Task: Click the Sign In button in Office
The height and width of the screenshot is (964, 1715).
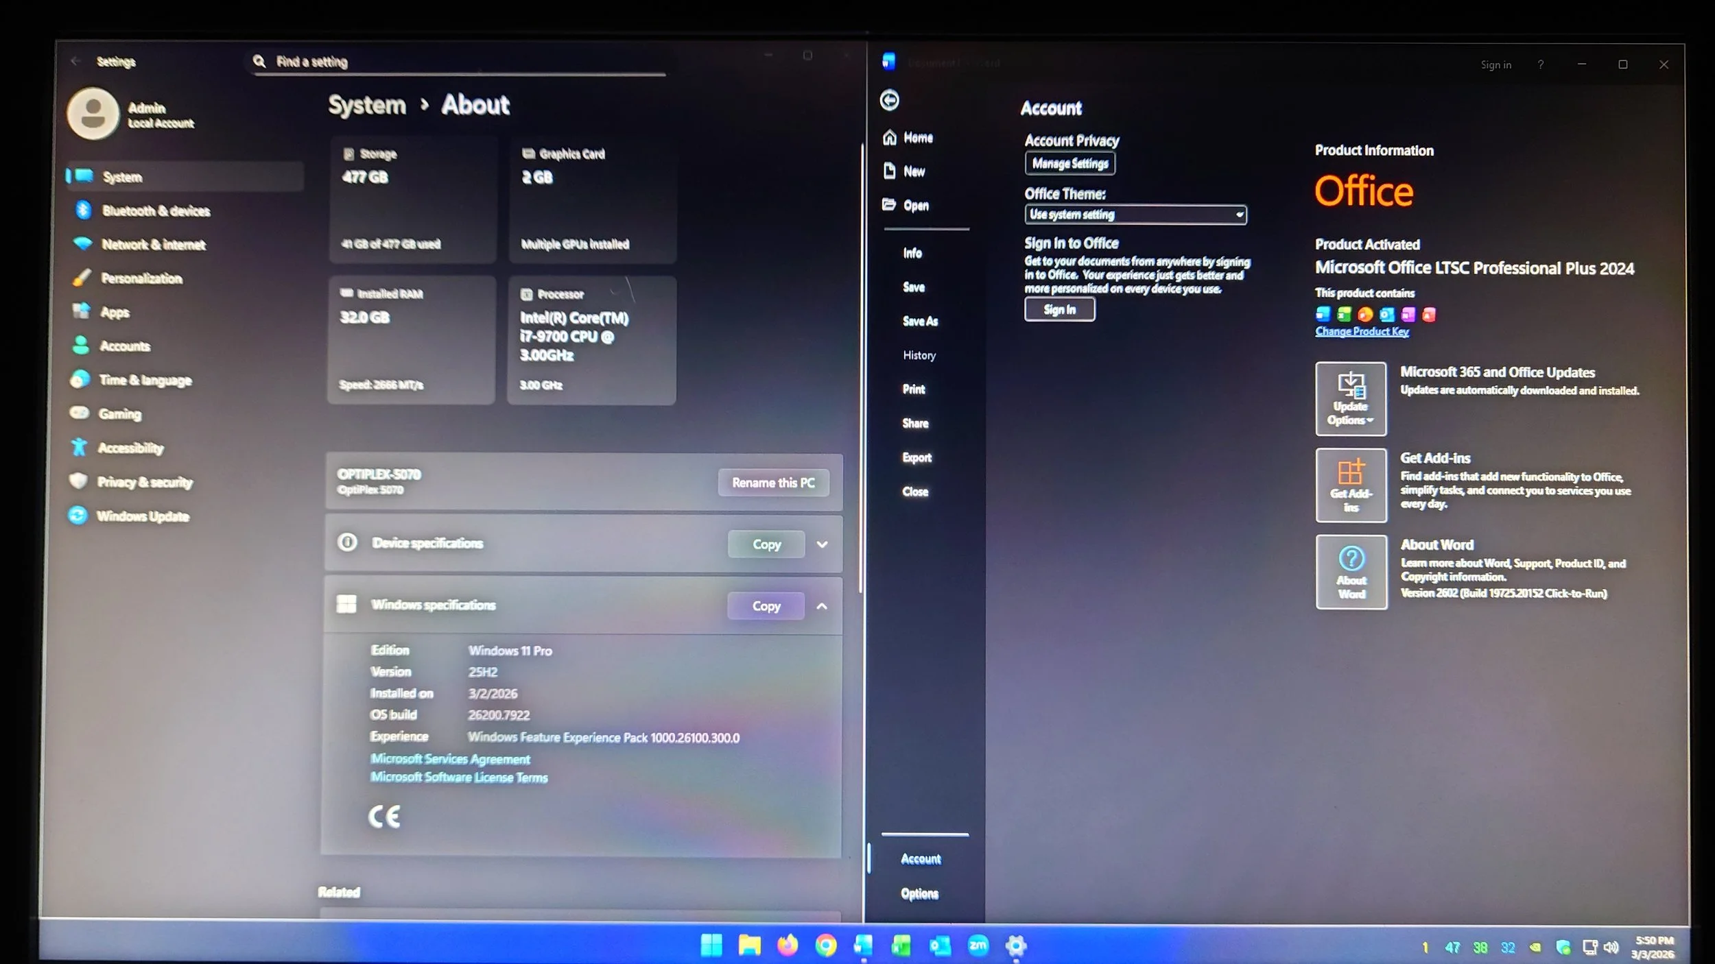Action: [x=1060, y=310]
